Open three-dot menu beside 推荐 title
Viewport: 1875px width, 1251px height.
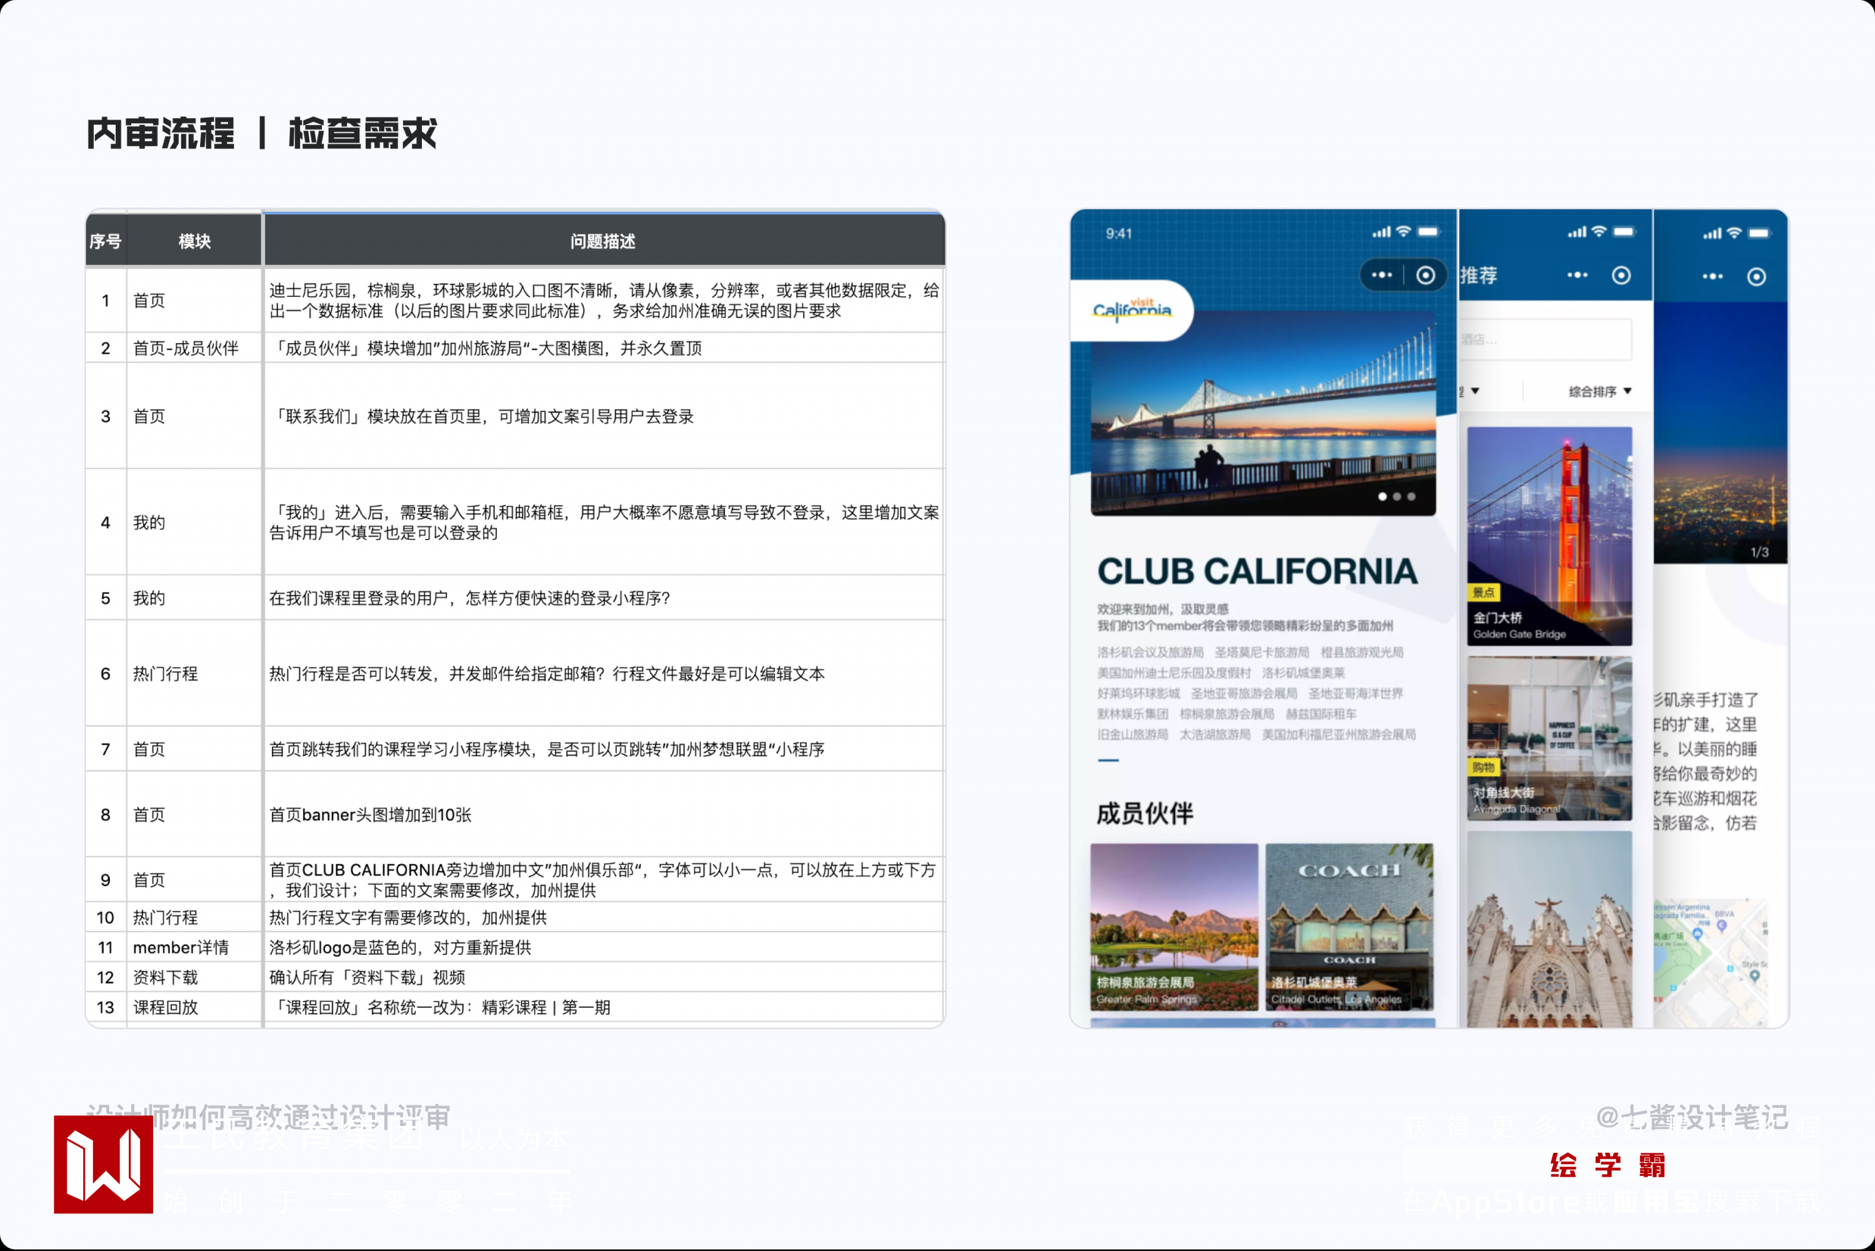coord(1577,275)
